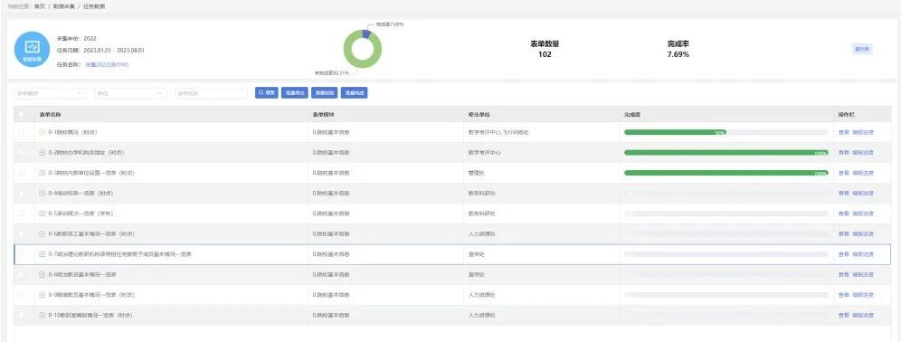The image size is (901, 342).
Task: Click the blue 数据采集 circle icon
Action: [33, 50]
